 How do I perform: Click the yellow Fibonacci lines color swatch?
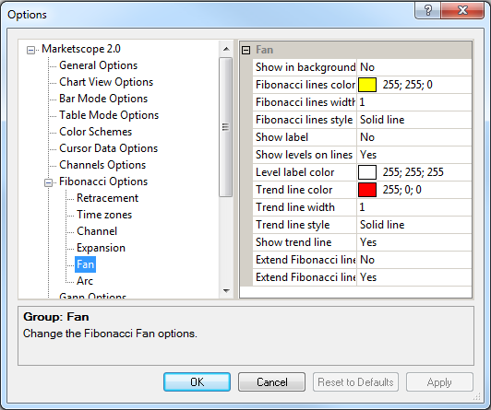point(367,85)
